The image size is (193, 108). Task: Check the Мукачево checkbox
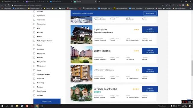[x=34, y=66]
